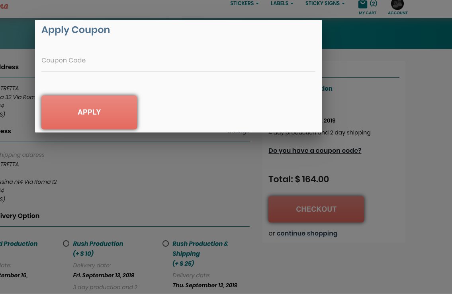Click the Rush Production (+$10) option title
Viewport: 452px width, 294px height.
point(98,244)
